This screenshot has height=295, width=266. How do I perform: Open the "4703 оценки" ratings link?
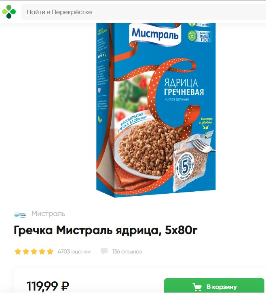[74, 251]
